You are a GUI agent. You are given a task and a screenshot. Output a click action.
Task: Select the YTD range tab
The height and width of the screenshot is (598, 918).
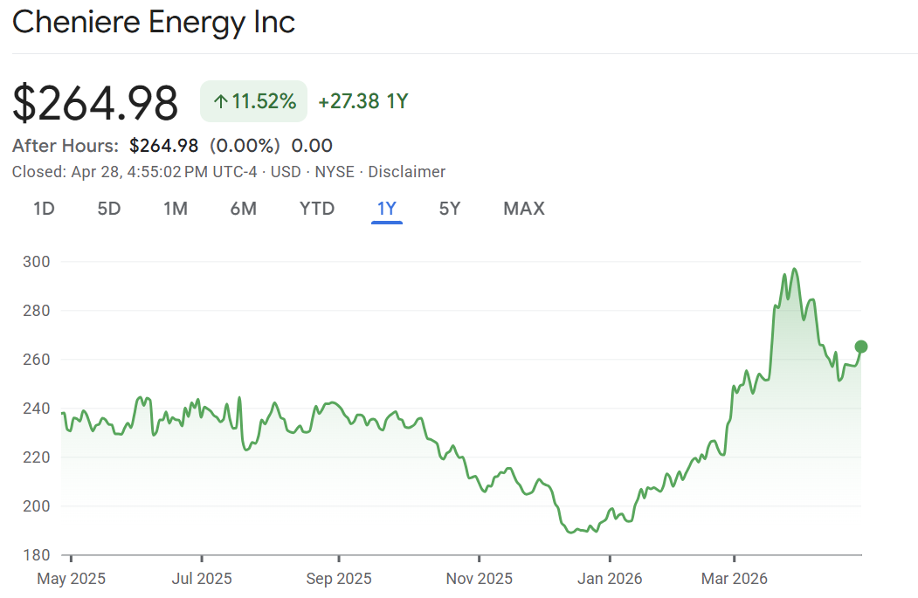point(317,209)
